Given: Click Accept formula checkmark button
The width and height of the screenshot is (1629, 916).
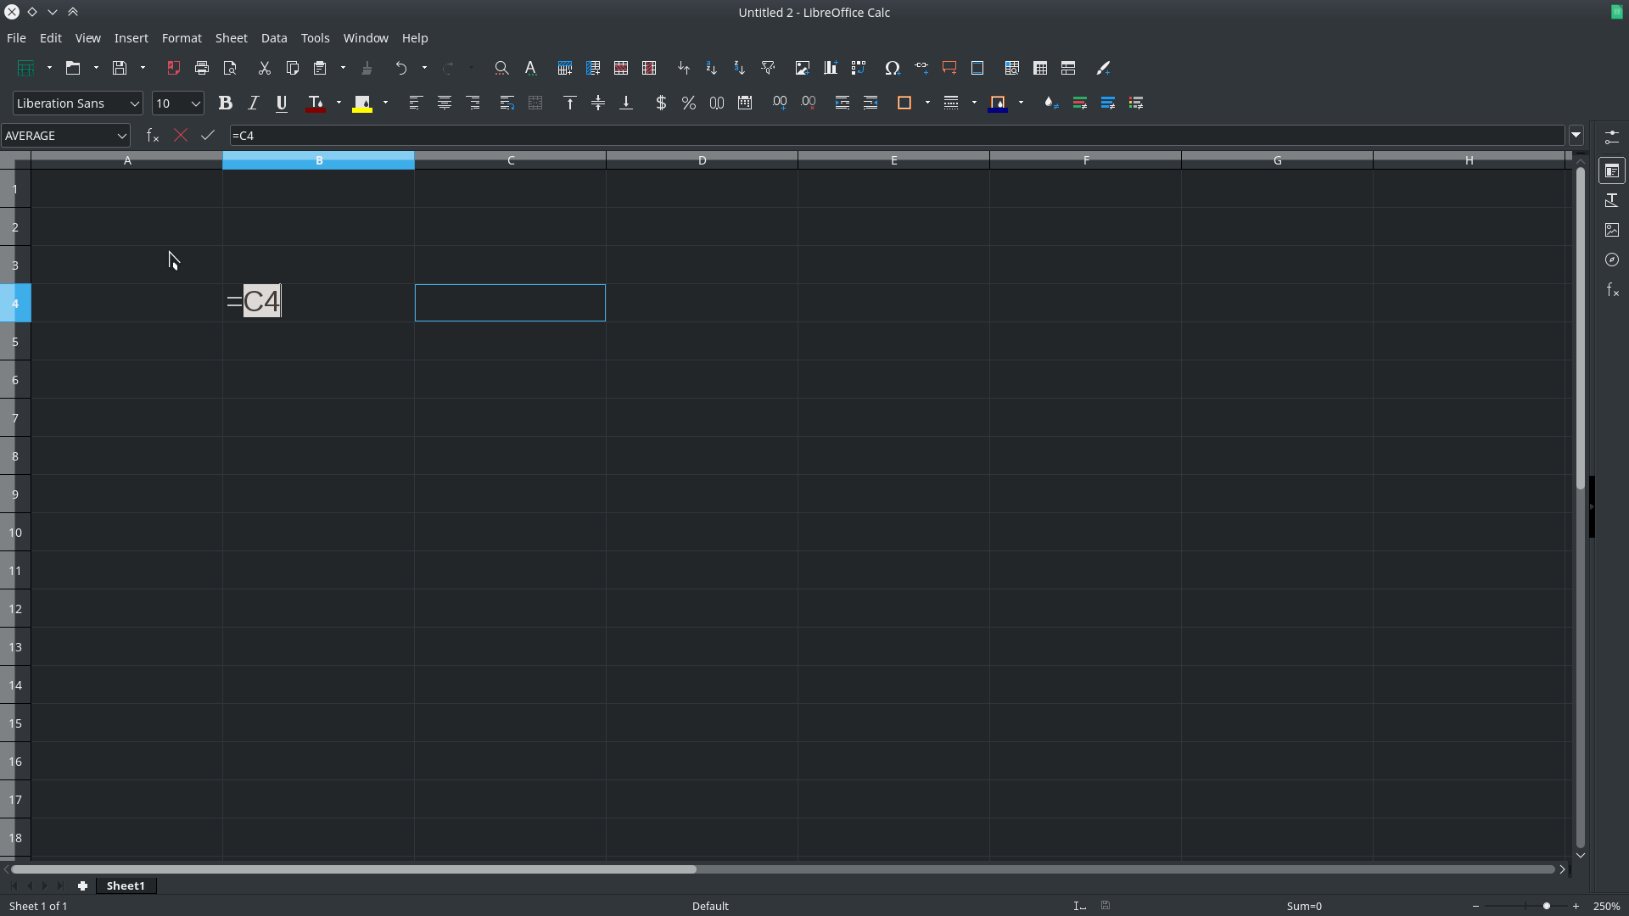Looking at the screenshot, I should pyautogui.click(x=207, y=136).
